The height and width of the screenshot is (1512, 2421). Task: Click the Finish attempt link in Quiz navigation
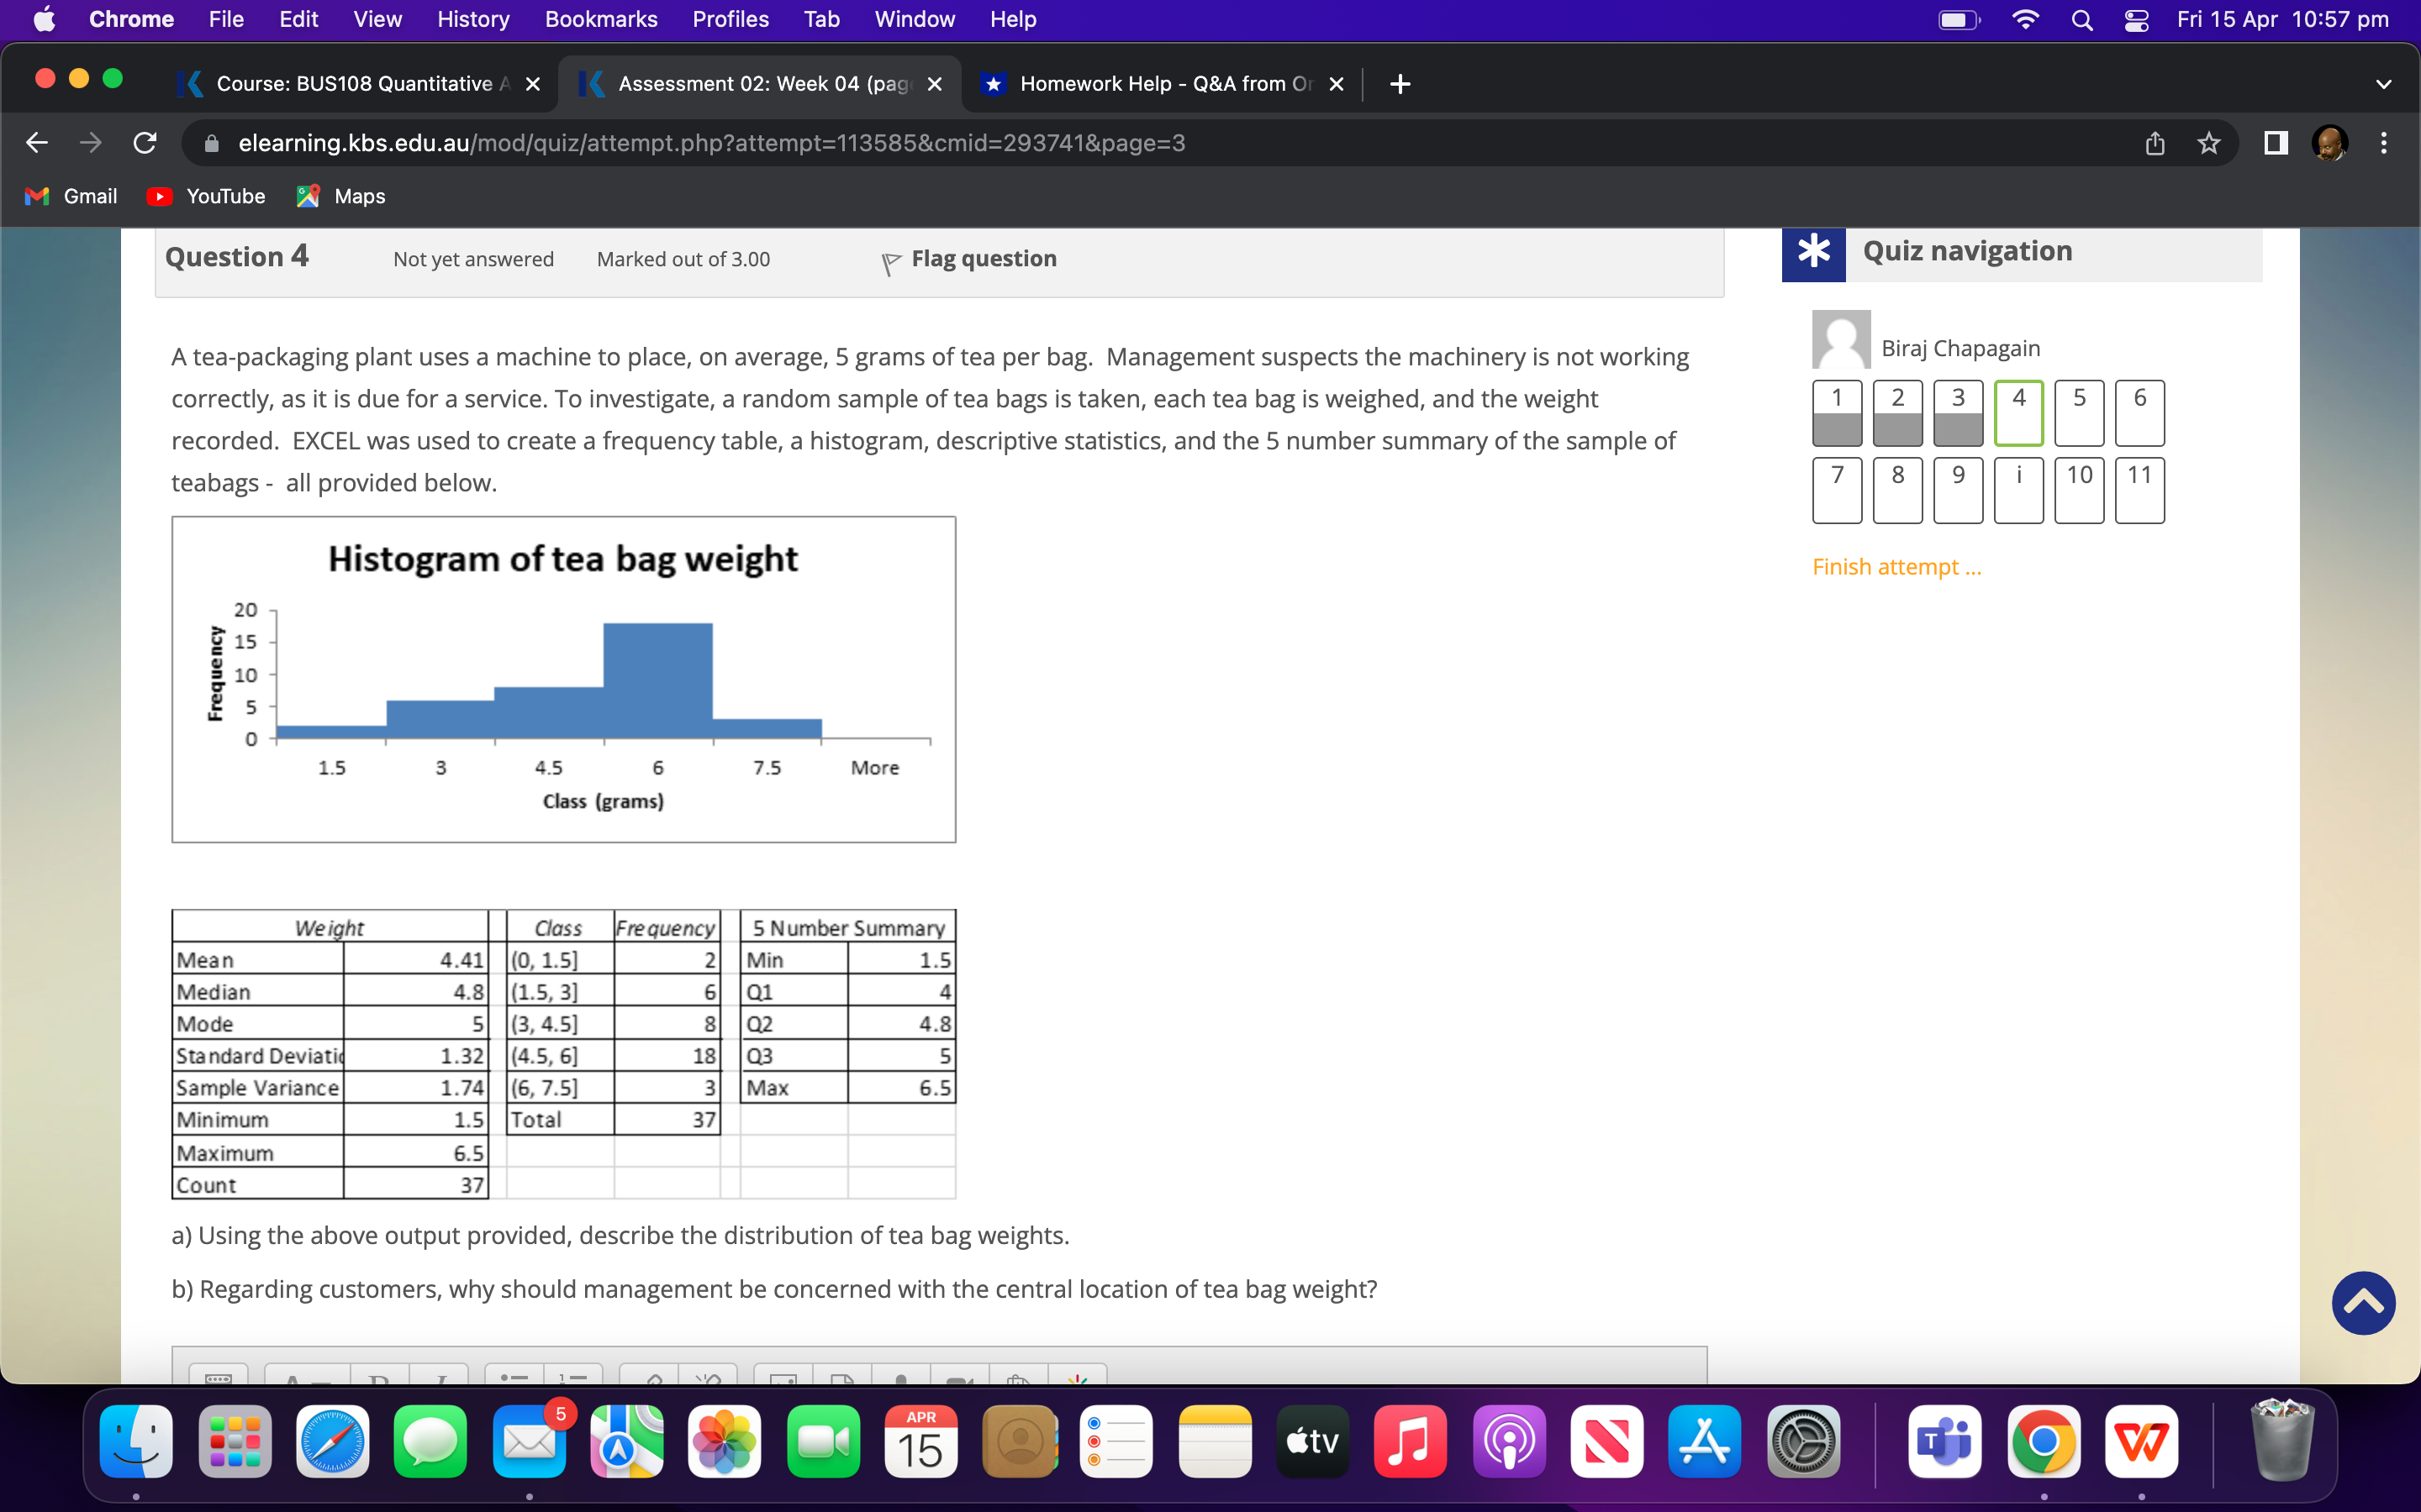coord(1894,566)
